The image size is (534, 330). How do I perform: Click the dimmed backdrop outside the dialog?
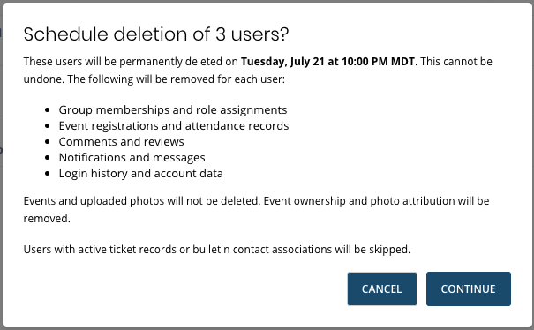[x=1, y=170]
